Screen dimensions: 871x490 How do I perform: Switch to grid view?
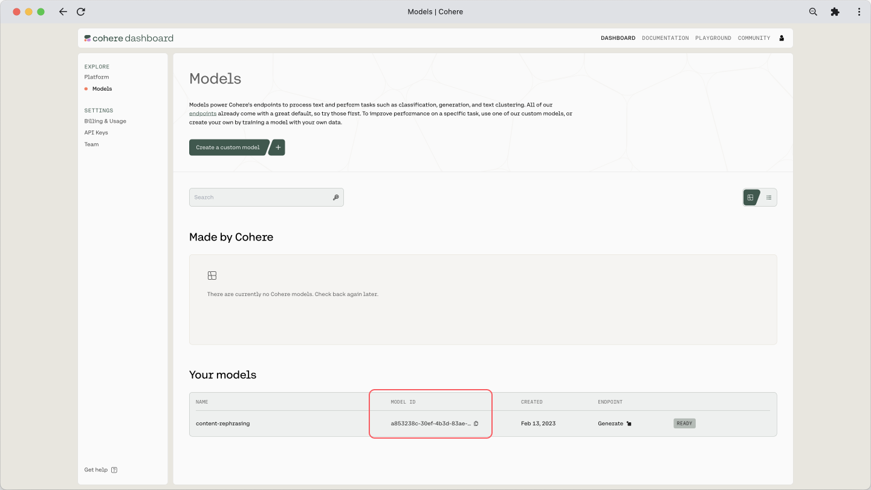[x=751, y=198]
